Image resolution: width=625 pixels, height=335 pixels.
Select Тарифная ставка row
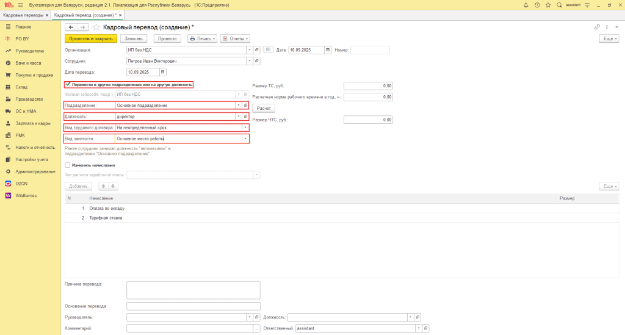point(342,218)
